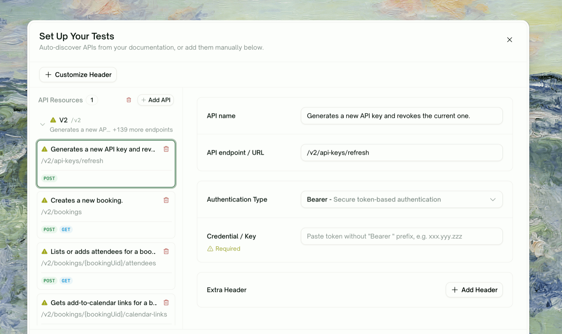Click POST tag on the attendees card

pyautogui.click(x=49, y=281)
